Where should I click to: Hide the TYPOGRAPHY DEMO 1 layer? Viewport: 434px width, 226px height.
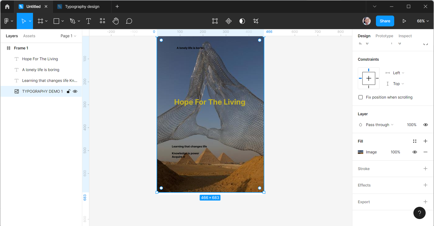pyautogui.click(x=75, y=91)
